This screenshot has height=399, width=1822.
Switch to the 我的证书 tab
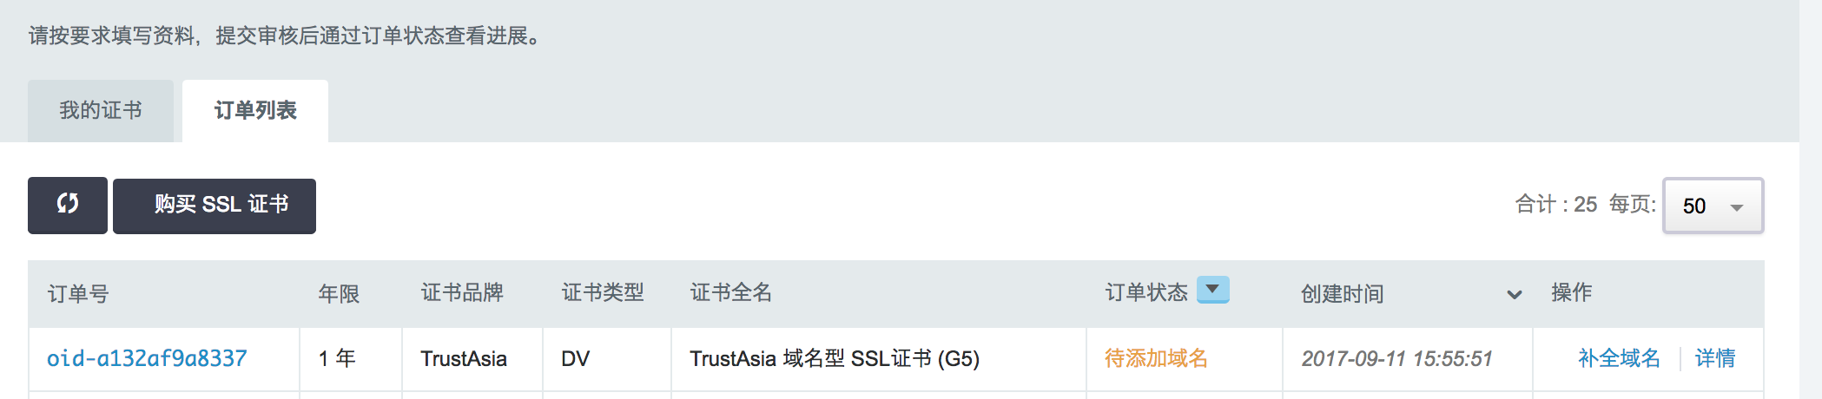pyautogui.click(x=101, y=111)
